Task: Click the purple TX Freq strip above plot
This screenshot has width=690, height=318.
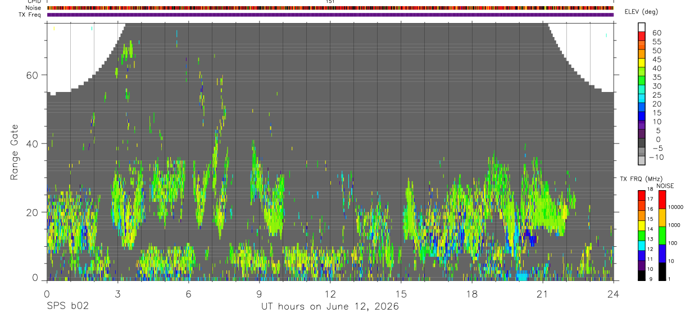Action: [x=330, y=15]
